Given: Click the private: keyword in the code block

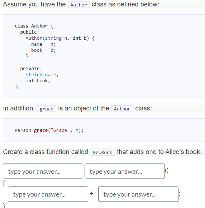Looking at the screenshot, I should (31, 69).
